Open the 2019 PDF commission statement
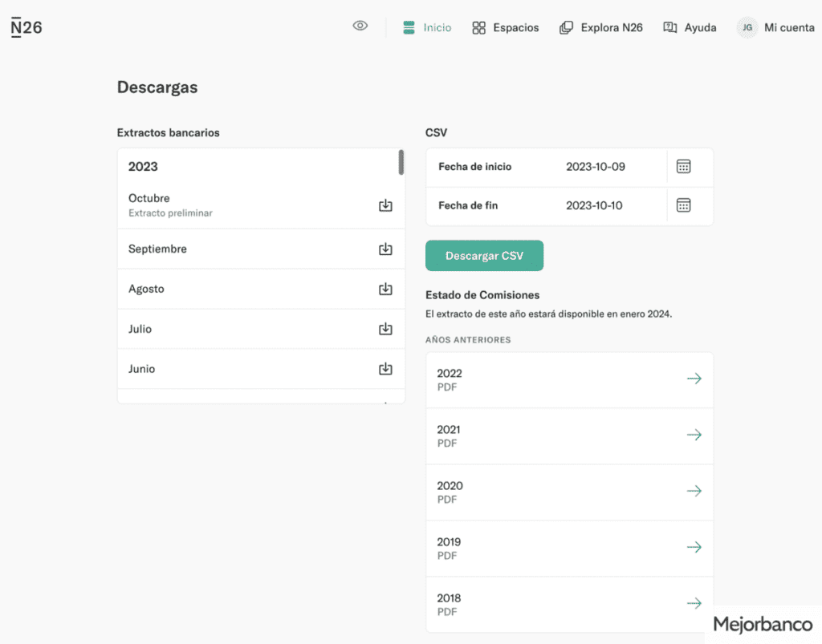Screen dimensions: 822x644 569,549
